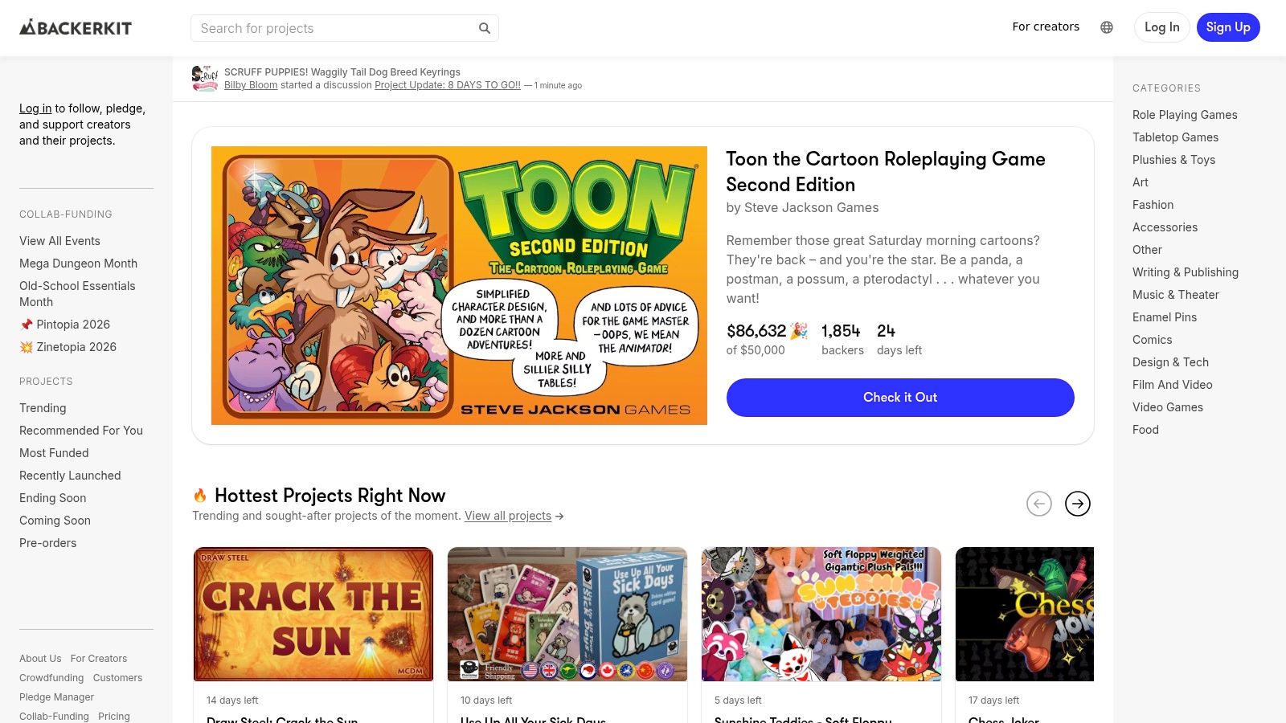Image resolution: width=1286 pixels, height=723 pixels.
Task: Click the search magnifying glass icon
Action: [x=485, y=27]
